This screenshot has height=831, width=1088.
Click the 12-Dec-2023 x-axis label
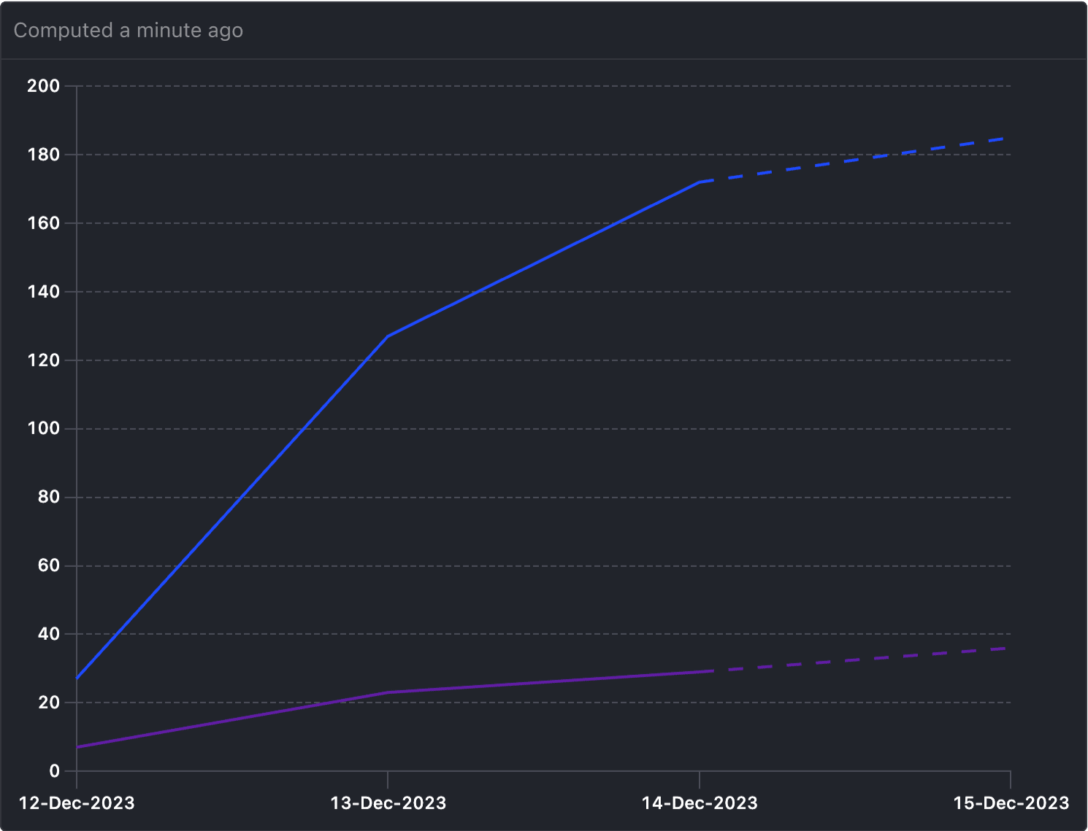[77, 803]
